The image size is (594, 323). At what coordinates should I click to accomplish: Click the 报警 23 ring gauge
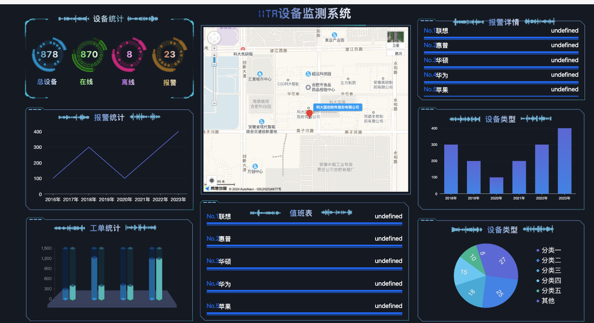(169, 54)
